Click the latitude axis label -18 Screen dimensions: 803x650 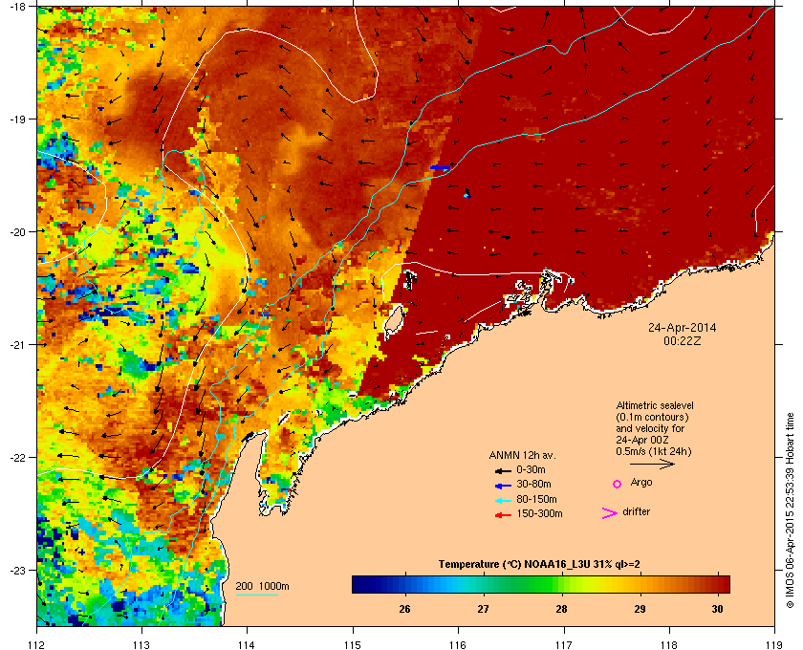17,6
